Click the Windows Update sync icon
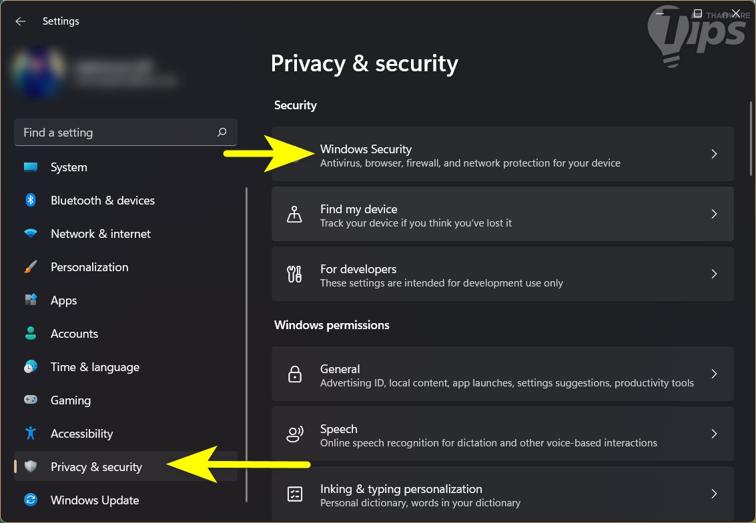Viewport: 756px width, 523px height. pos(31,500)
